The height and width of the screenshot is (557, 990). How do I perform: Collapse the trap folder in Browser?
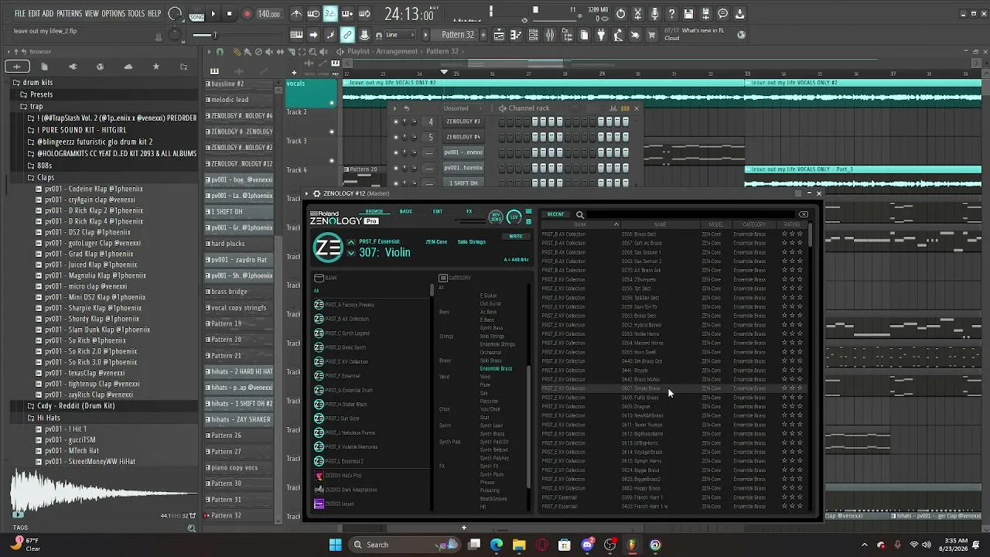[x=36, y=107]
